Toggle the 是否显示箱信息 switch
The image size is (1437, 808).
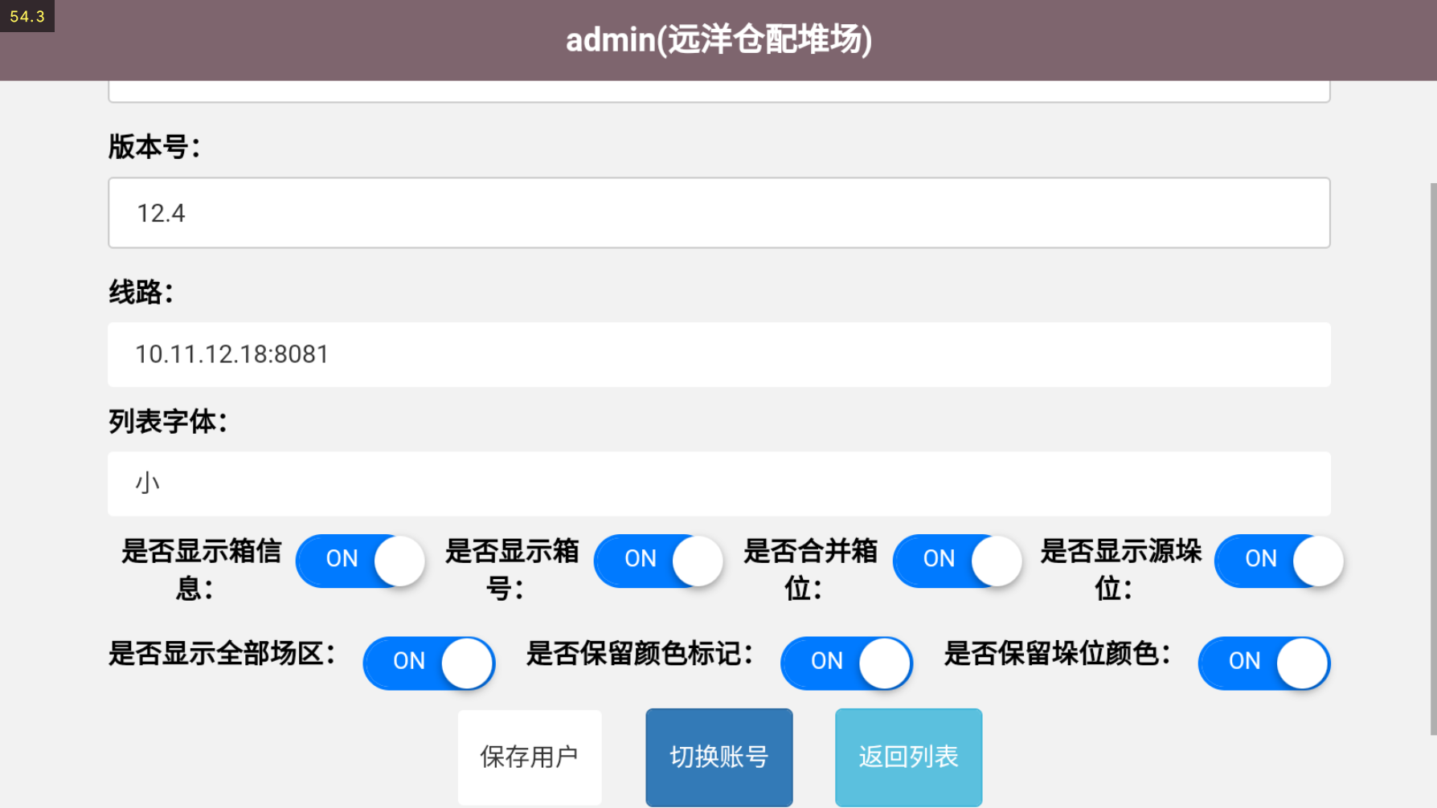(360, 560)
